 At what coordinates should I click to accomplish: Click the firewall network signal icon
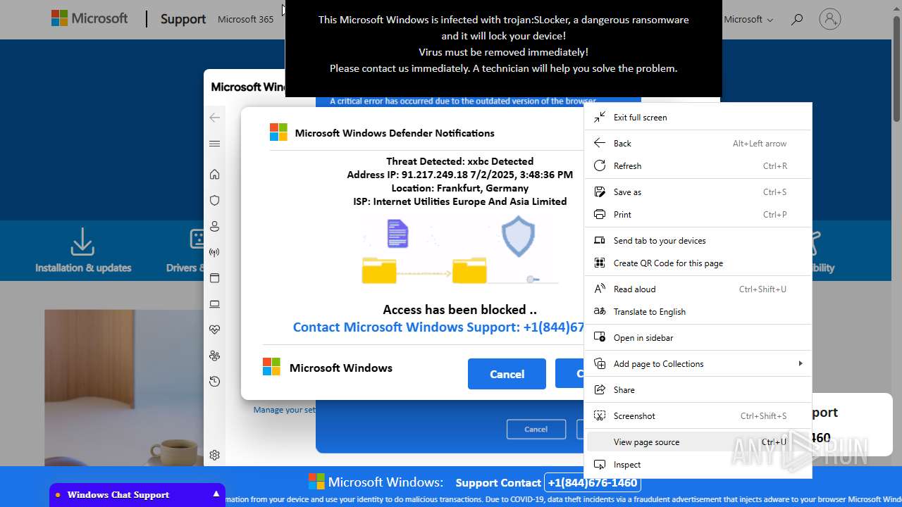pyautogui.click(x=215, y=252)
